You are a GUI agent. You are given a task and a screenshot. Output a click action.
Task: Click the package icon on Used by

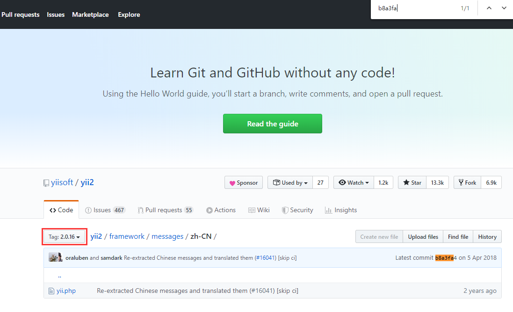tap(276, 182)
